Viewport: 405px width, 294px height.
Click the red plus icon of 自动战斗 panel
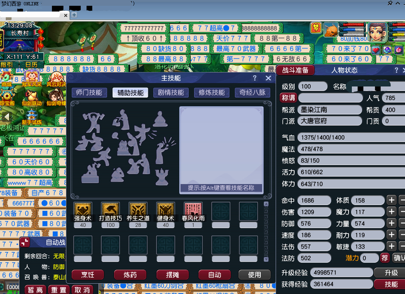click(x=25, y=243)
